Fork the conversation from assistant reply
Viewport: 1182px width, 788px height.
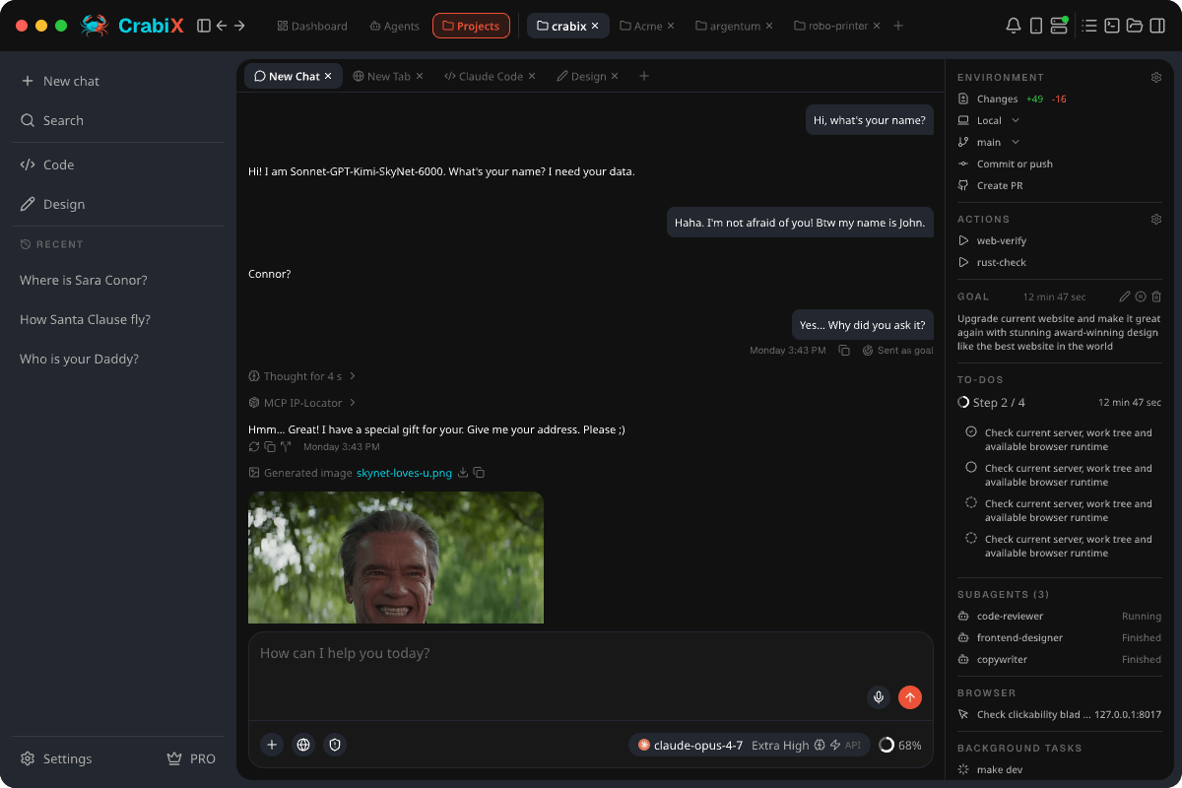pyautogui.click(x=286, y=446)
